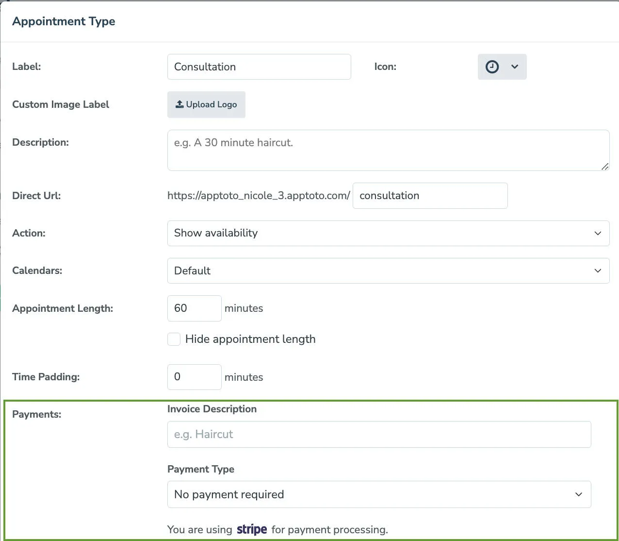Click the Payments section label
Viewport: 619px width, 541px height.
point(37,414)
